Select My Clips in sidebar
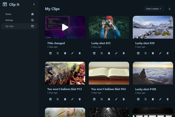The width and height of the screenshot is (175, 117). click(x=20, y=26)
